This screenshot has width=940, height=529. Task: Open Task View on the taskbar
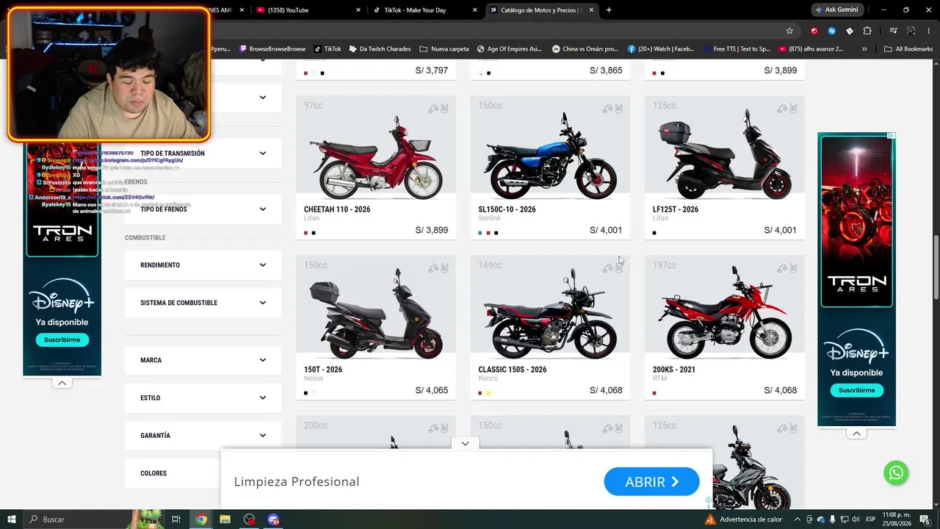coord(176,519)
